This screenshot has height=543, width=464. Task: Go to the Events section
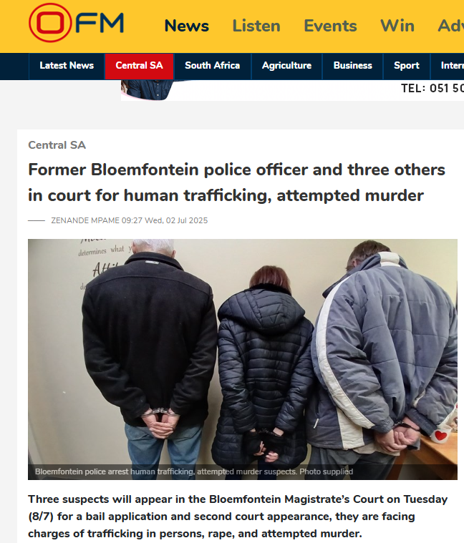(x=330, y=26)
